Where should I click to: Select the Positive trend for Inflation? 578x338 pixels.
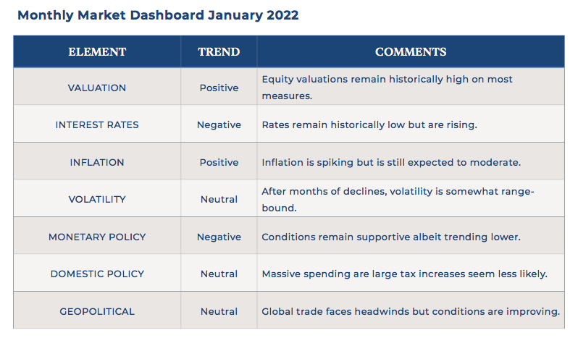219,163
